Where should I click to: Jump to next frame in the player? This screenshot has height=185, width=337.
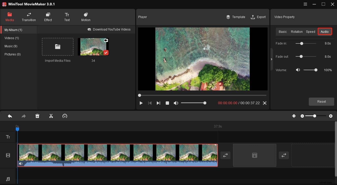[x=158, y=103]
